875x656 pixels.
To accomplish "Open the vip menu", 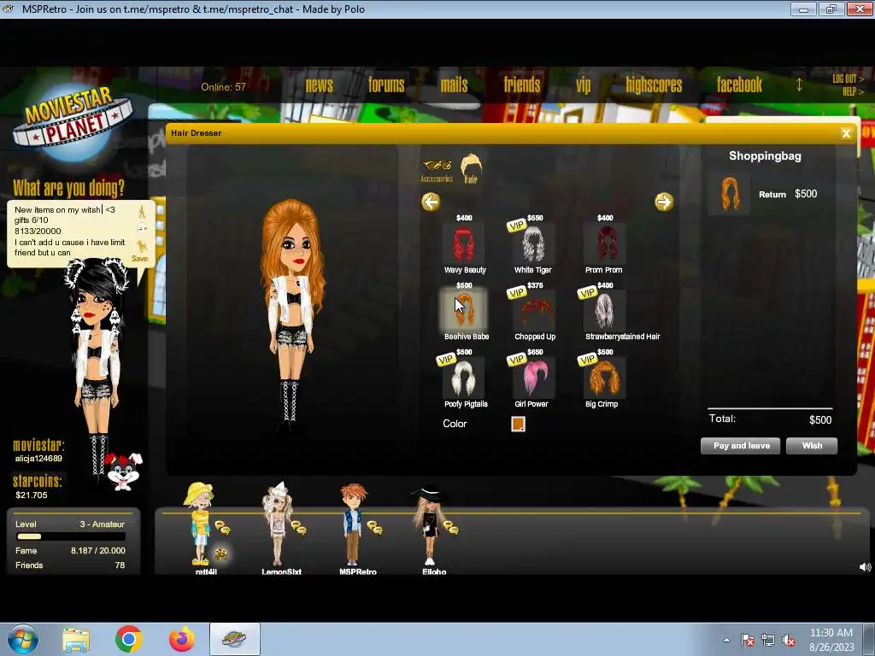I will [x=583, y=85].
